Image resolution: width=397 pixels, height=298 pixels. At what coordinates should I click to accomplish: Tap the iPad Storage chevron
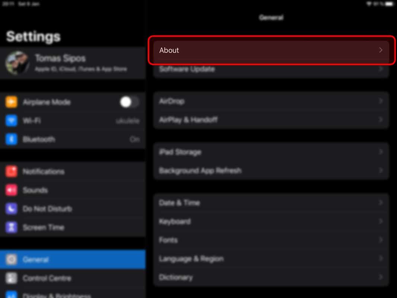(x=381, y=152)
